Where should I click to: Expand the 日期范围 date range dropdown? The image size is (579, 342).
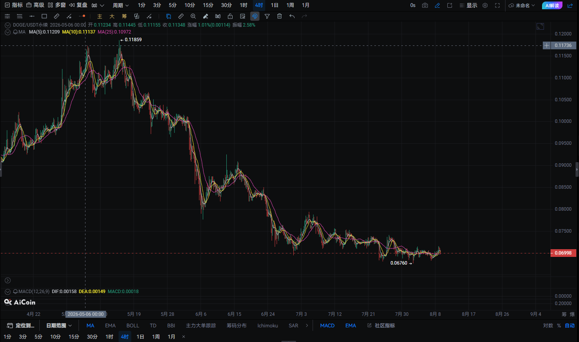(59, 326)
